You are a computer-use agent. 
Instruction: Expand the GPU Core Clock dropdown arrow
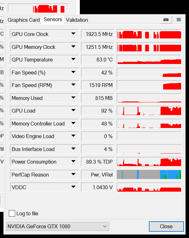(74, 34)
